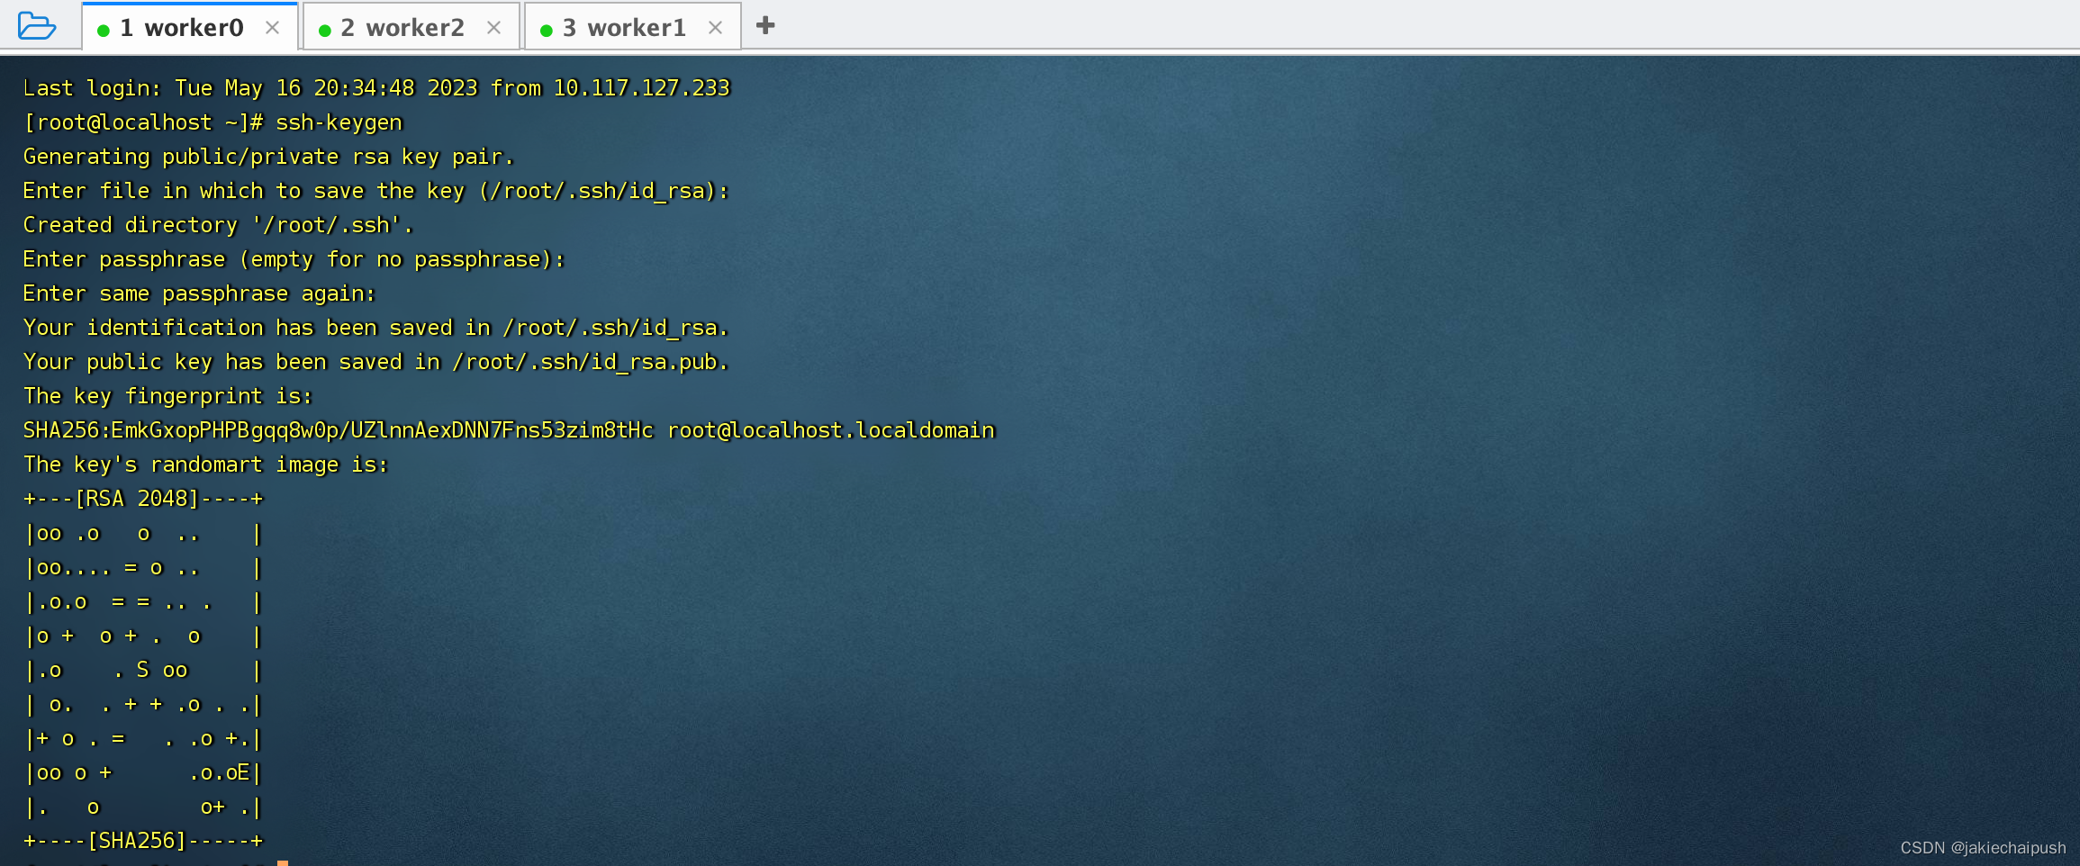Click the 'ssh-keygen' command prompt line
The width and height of the screenshot is (2080, 866).
coord(213,122)
